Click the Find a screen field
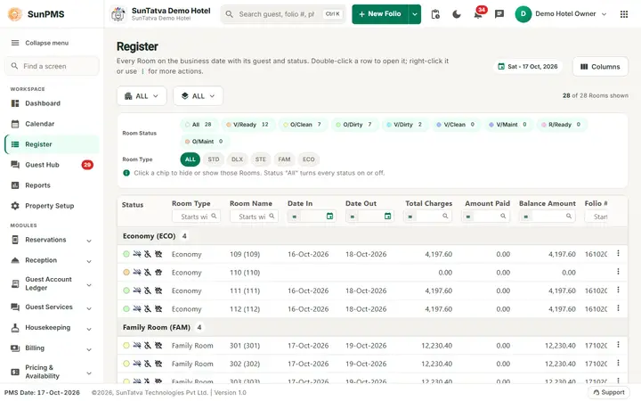The height and width of the screenshot is (401, 641). coord(52,66)
